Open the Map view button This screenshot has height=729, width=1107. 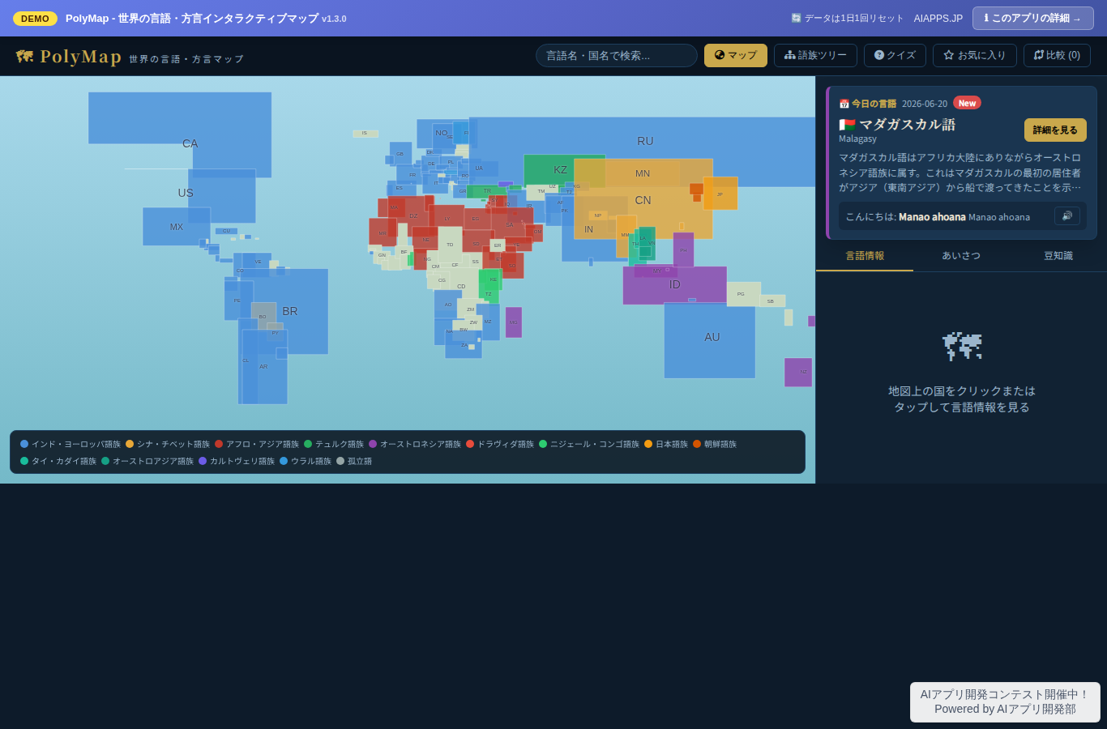click(736, 55)
